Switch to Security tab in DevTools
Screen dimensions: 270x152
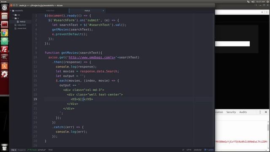[231, 112]
